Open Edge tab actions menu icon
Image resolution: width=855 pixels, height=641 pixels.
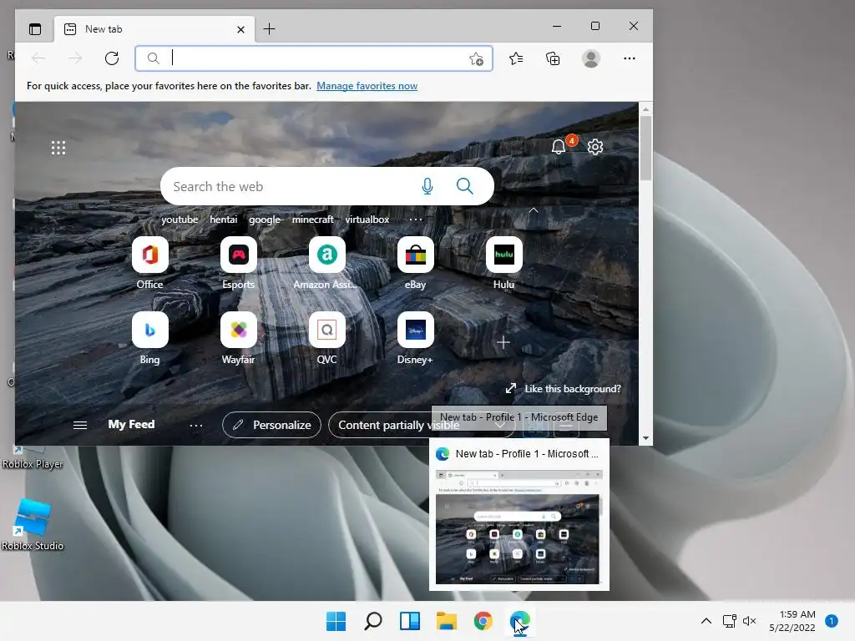tap(35, 29)
